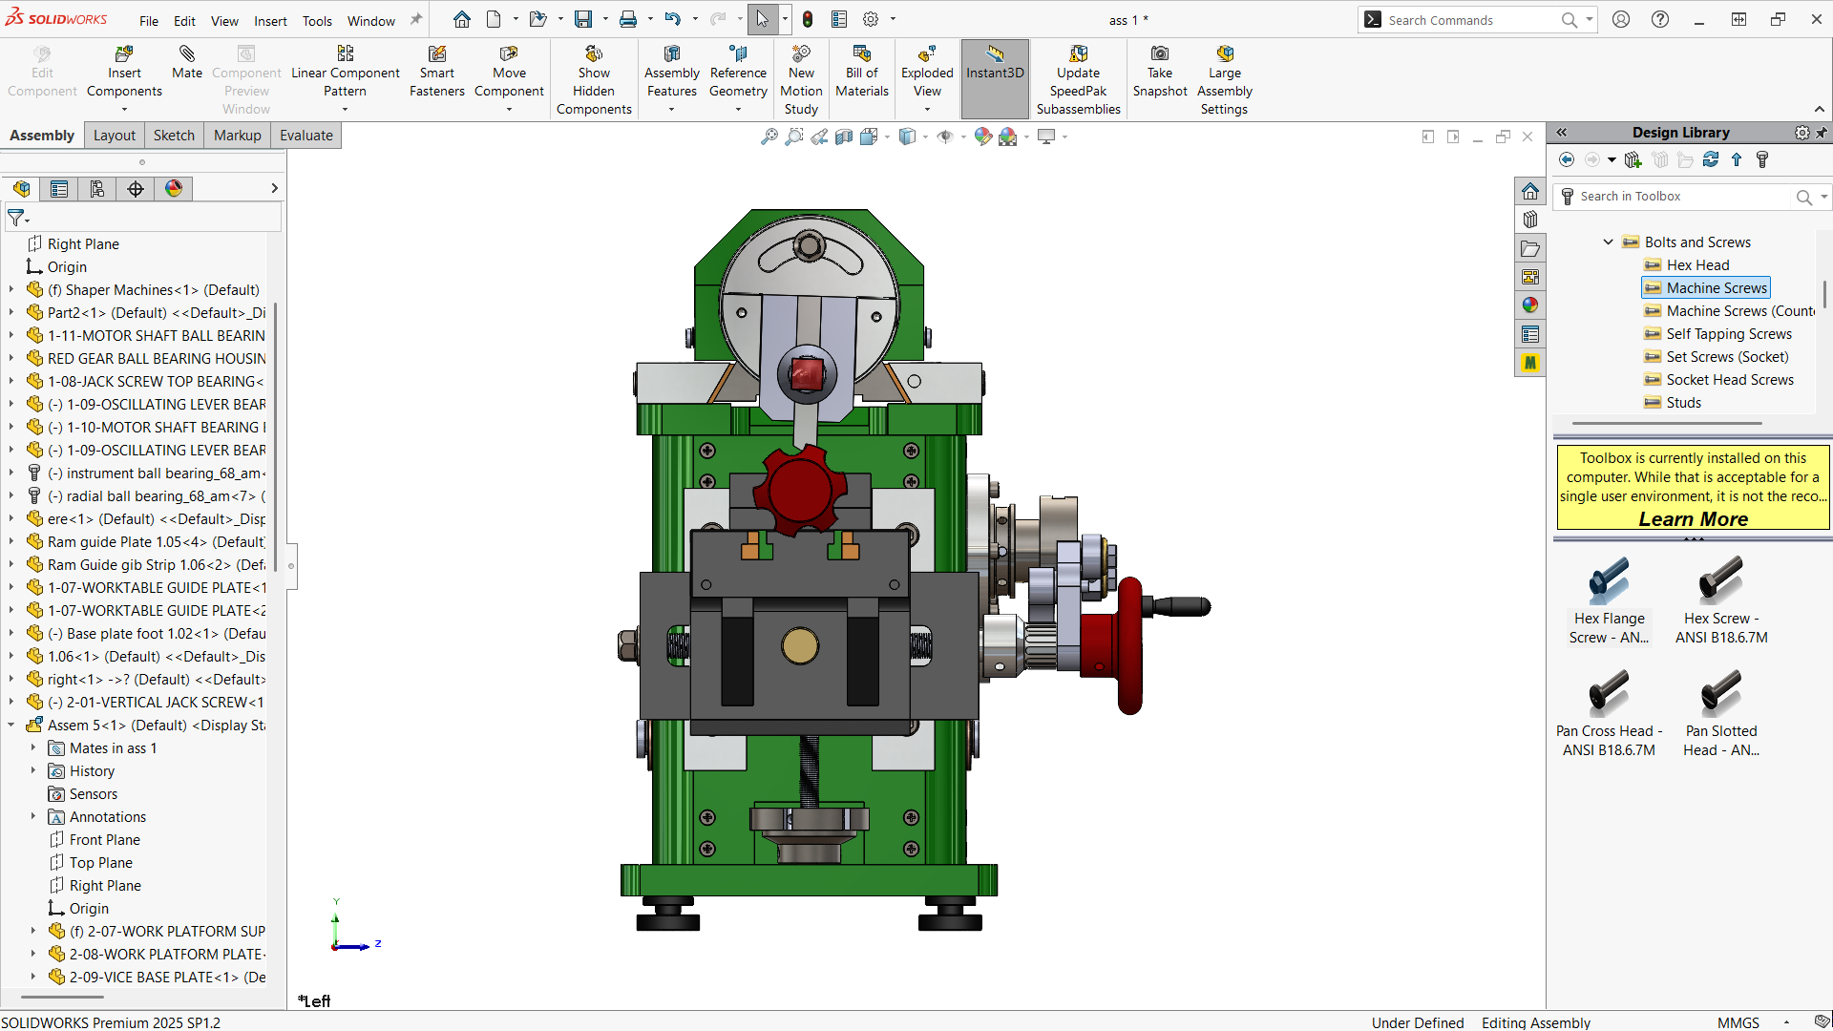Expand the Mates in ass 1 folder
Screen dimensions: 1833x1031
click(33, 747)
